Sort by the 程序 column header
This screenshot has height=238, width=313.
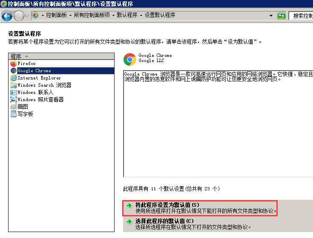point(61,57)
